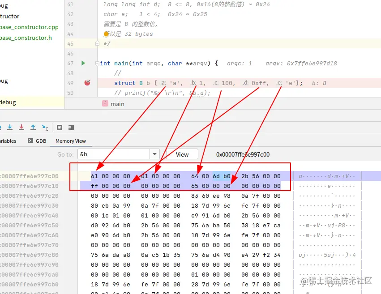The height and width of the screenshot is (294, 381).
Task: Open the Go to address dropdown
Action: 154,154
